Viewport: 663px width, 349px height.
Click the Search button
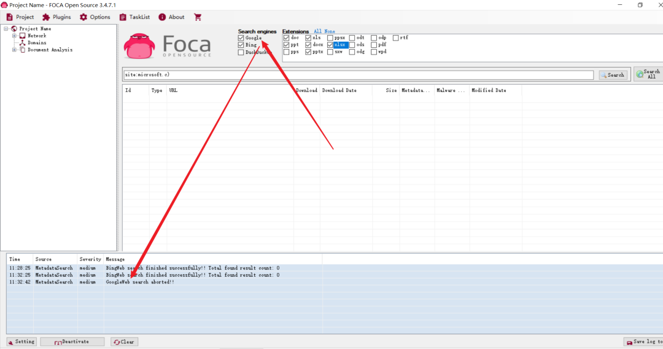[613, 75]
